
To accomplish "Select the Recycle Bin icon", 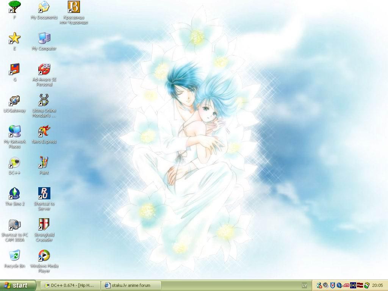I will click(x=15, y=255).
